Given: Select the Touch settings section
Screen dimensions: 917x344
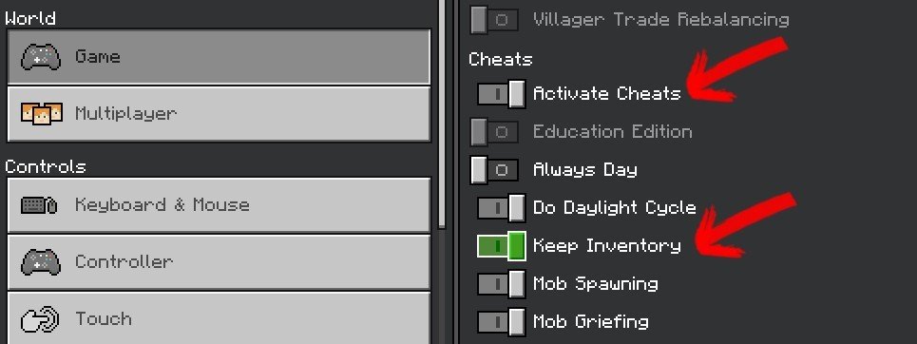Looking at the screenshot, I should 219,318.
